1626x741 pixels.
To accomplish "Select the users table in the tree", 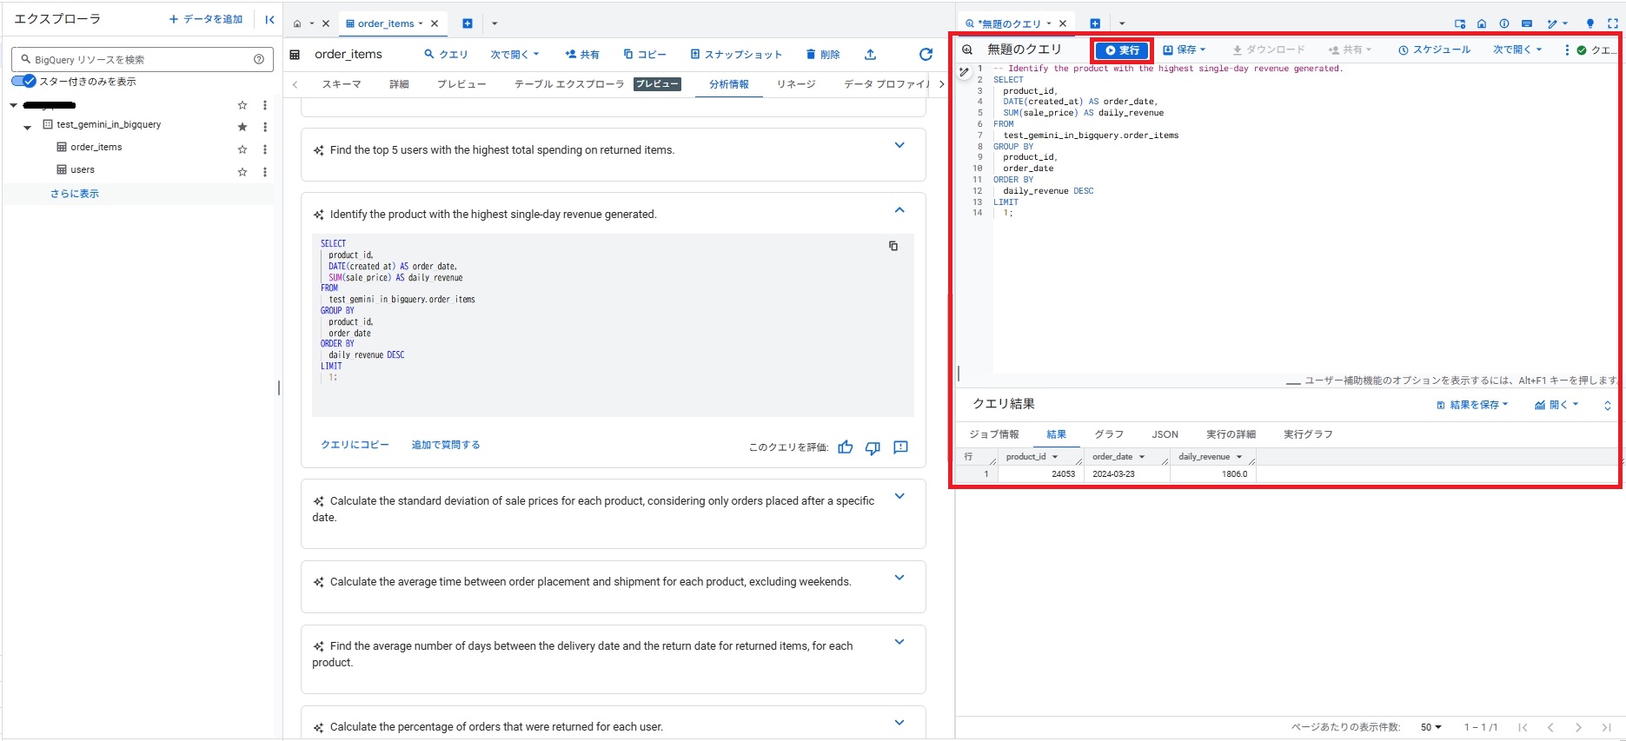I will pos(83,170).
